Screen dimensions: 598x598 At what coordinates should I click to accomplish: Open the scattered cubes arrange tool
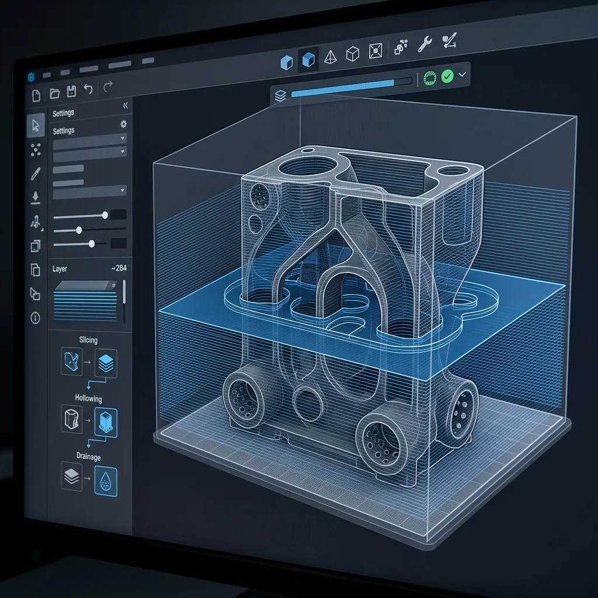click(x=401, y=47)
